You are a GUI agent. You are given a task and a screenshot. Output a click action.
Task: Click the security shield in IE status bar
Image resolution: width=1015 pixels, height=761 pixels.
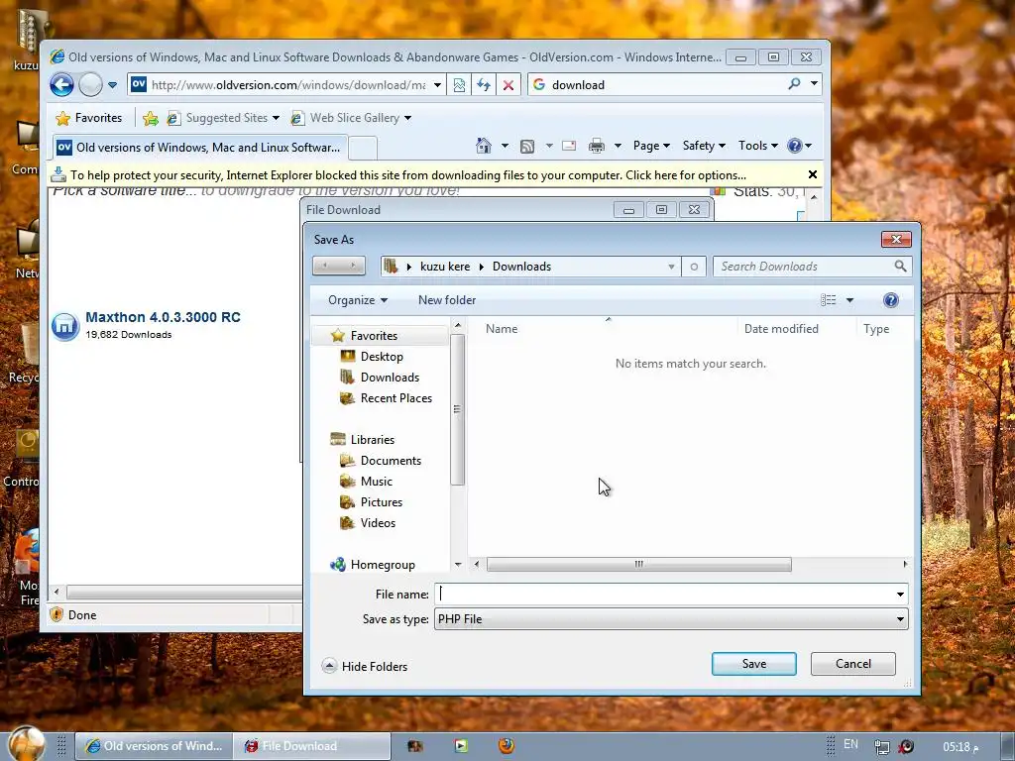tap(56, 614)
